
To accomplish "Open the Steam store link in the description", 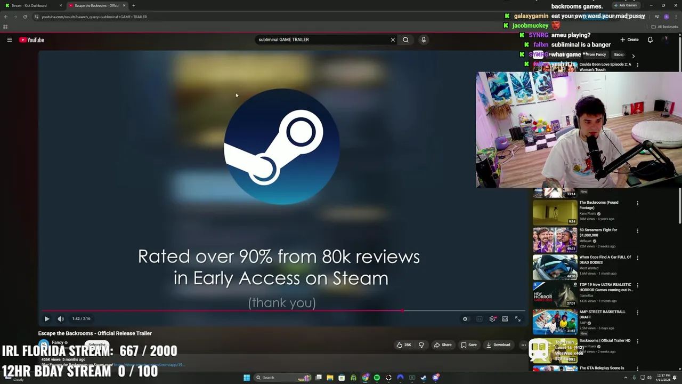I will 149,365.
